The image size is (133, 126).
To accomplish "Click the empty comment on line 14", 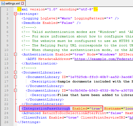I will tap(29, 68).
